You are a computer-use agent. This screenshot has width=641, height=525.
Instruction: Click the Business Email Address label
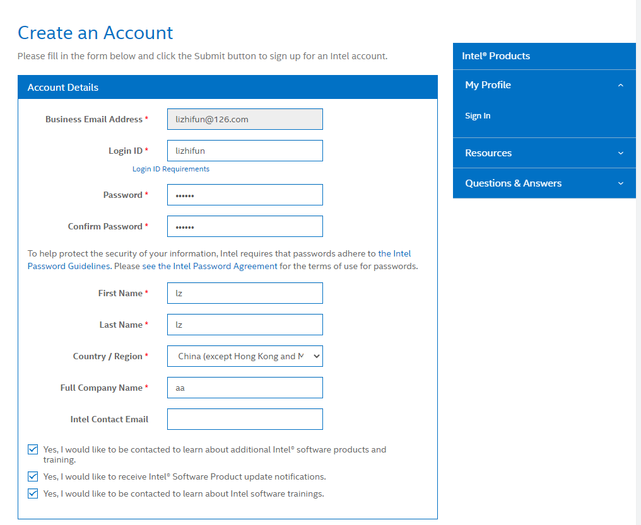pyautogui.click(x=93, y=119)
